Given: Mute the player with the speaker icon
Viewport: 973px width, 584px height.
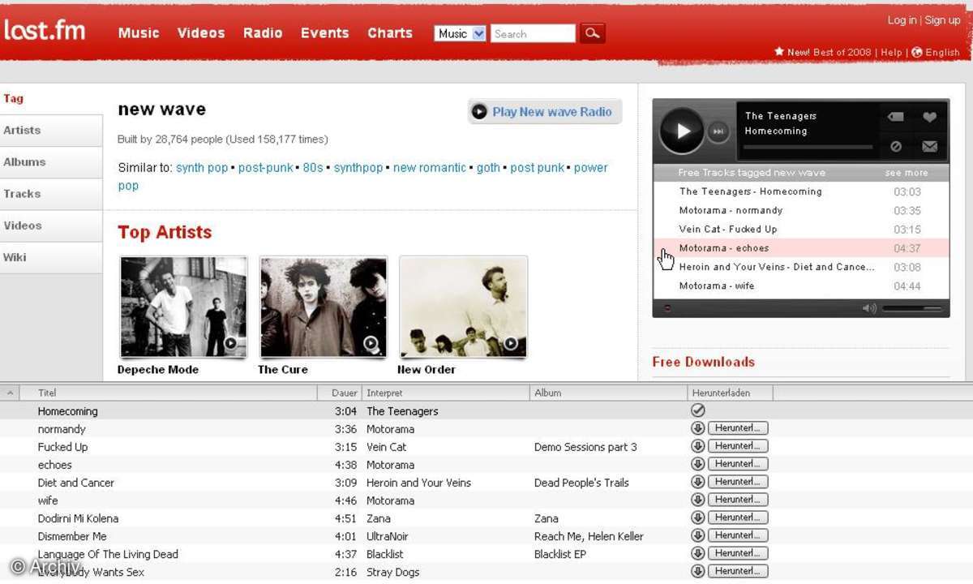Looking at the screenshot, I should point(869,308).
